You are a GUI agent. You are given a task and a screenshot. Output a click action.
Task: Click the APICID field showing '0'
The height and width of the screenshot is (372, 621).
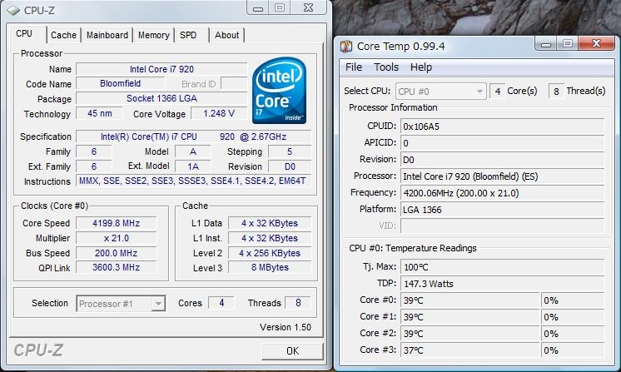[502, 143]
